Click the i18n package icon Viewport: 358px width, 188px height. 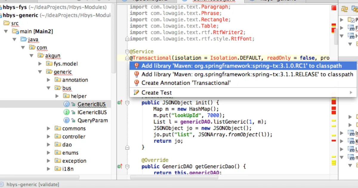[x=58, y=169]
